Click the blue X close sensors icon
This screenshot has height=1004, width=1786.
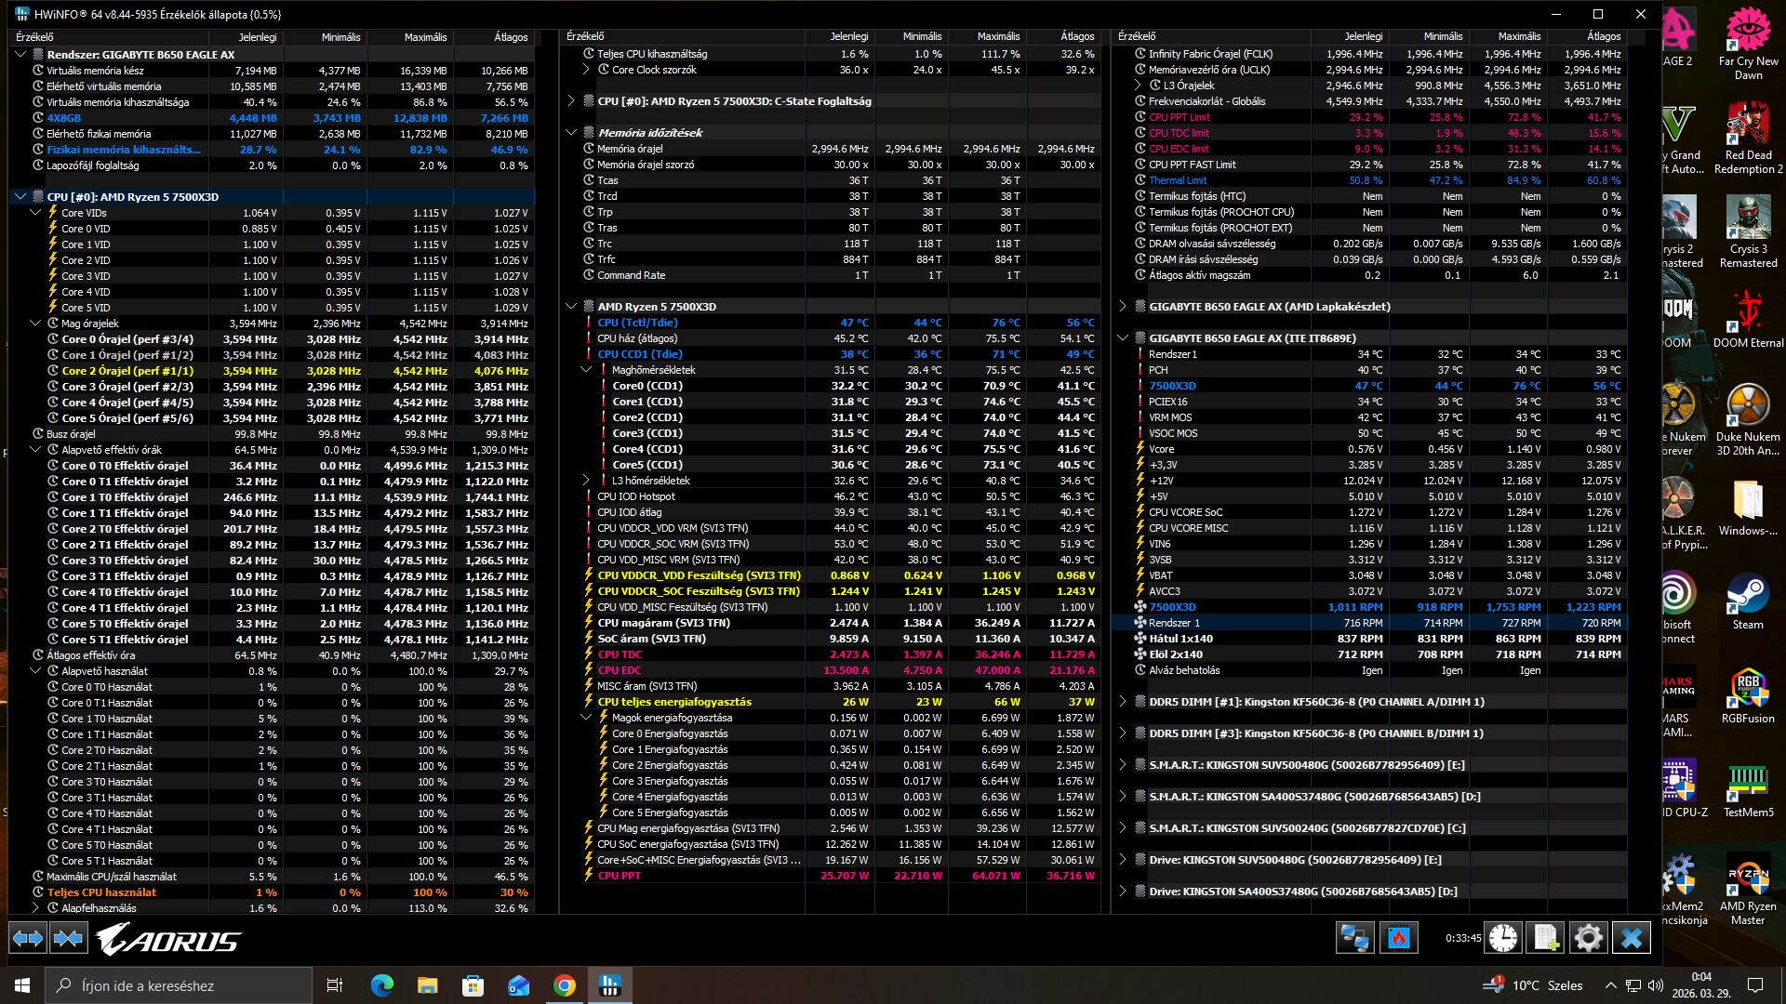coord(1632,938)
